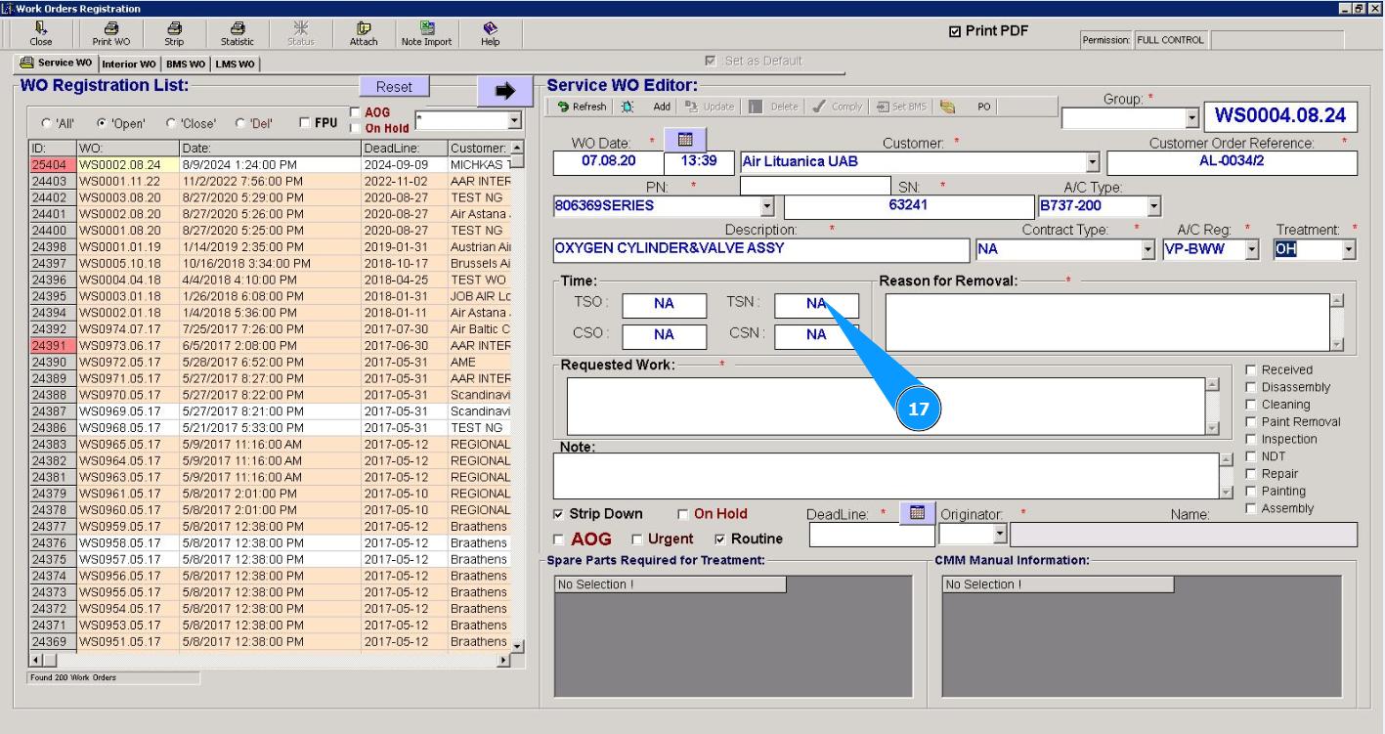Click the Attach toolbar icon

click(364, 29)
